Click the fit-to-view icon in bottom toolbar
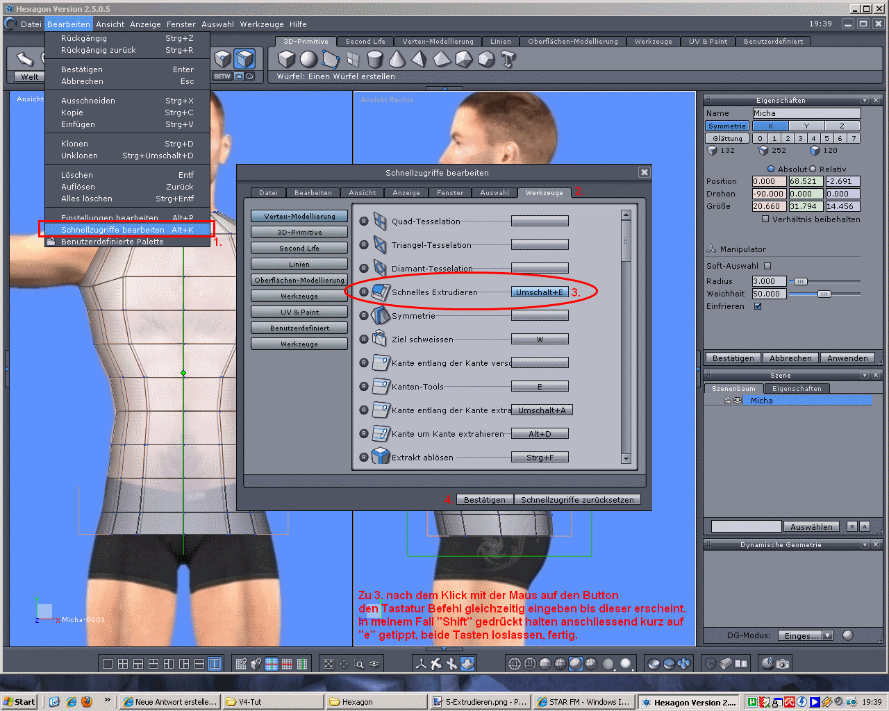The image size is (889, 711). [329, 664]
